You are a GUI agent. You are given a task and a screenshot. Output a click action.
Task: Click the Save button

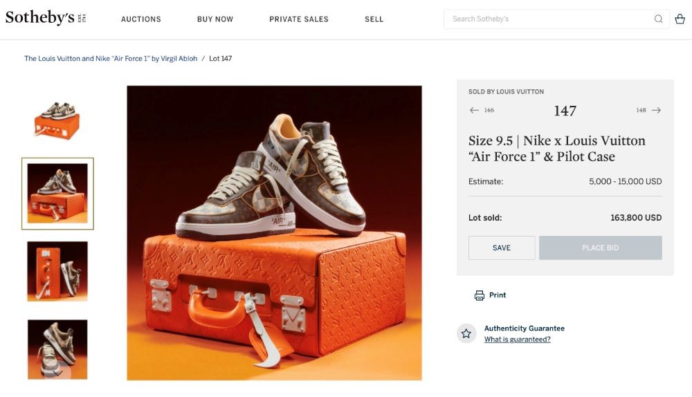502,248
